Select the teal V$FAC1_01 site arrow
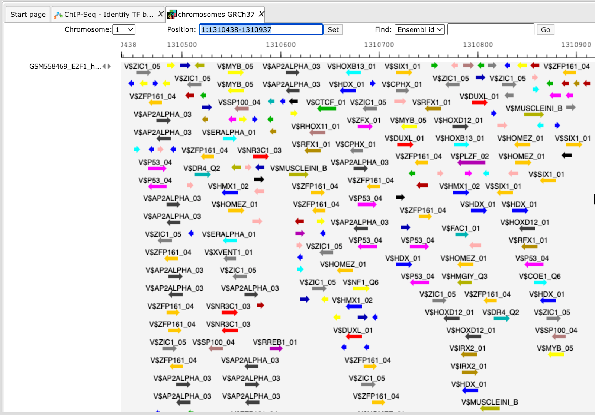595x415 pixels. tap(461, 234)
